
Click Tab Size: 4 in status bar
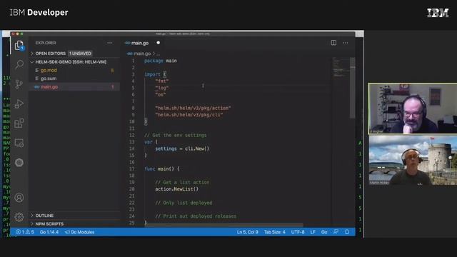coord(274,232)
